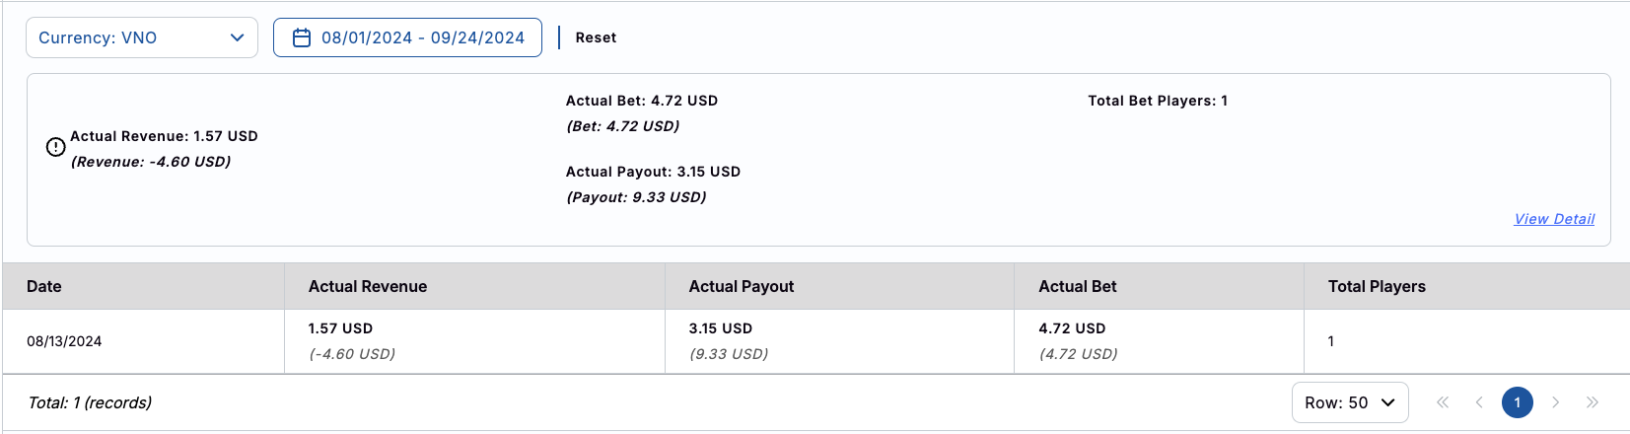
Task: Click the Date column header
Action: pyautogui.click(x=44, y=286)
